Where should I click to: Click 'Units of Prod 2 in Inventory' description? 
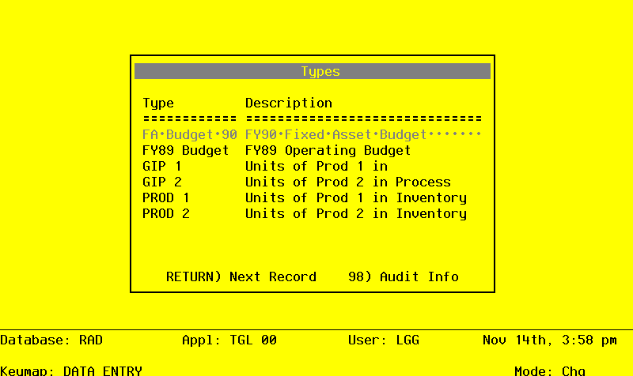pyautogui.click(x=356, y=213)
